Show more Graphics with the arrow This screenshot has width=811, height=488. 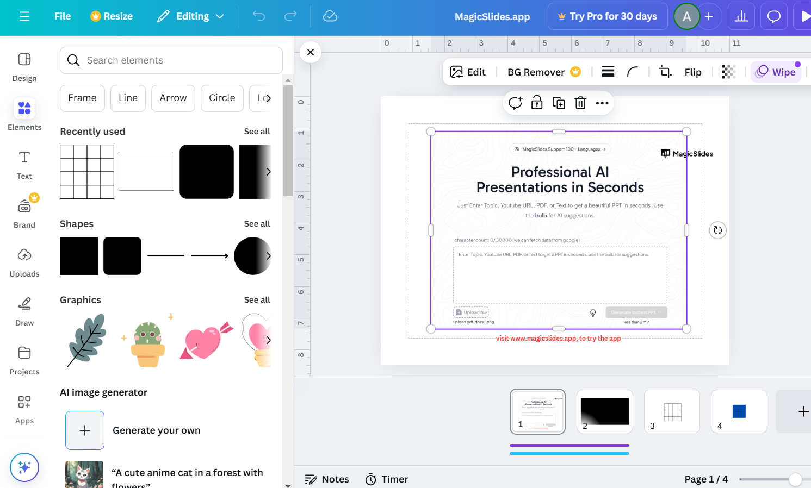(x=268, y=340)
